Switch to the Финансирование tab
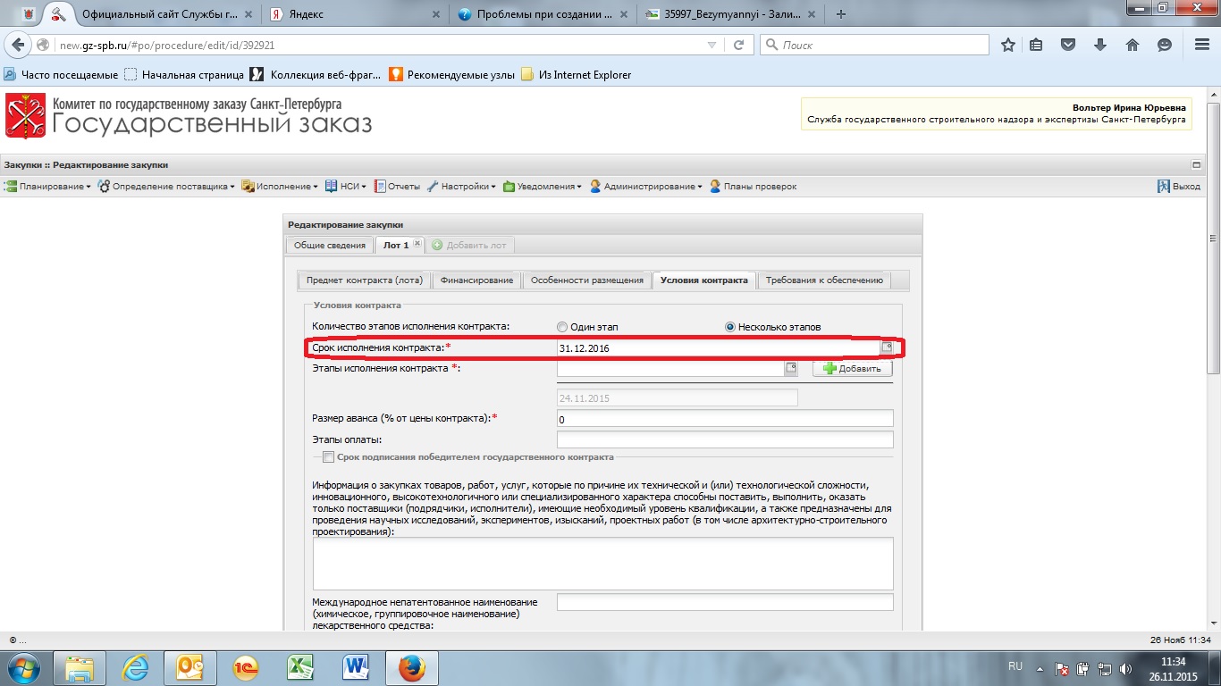 pos(476,280)
